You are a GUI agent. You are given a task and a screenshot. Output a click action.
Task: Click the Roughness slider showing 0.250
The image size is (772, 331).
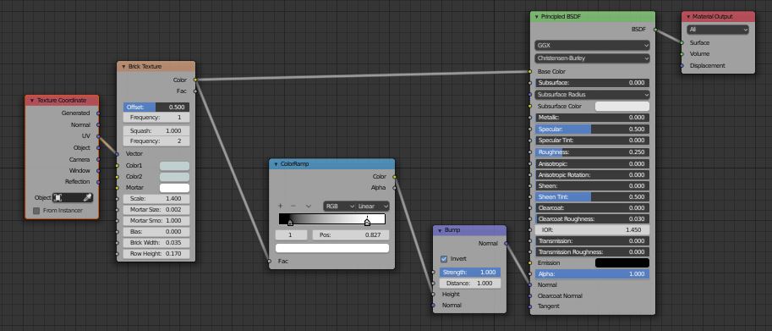click(x=592, y=152)
